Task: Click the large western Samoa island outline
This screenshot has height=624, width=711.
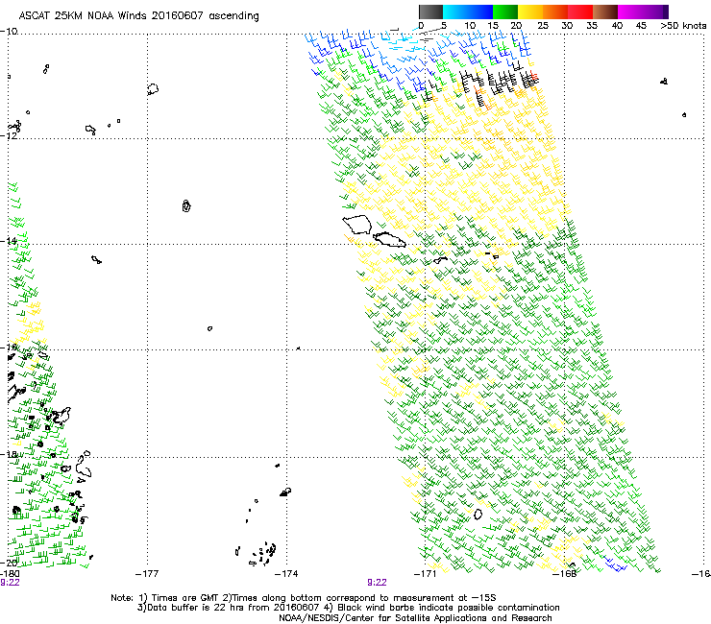Action: [357, 225]
